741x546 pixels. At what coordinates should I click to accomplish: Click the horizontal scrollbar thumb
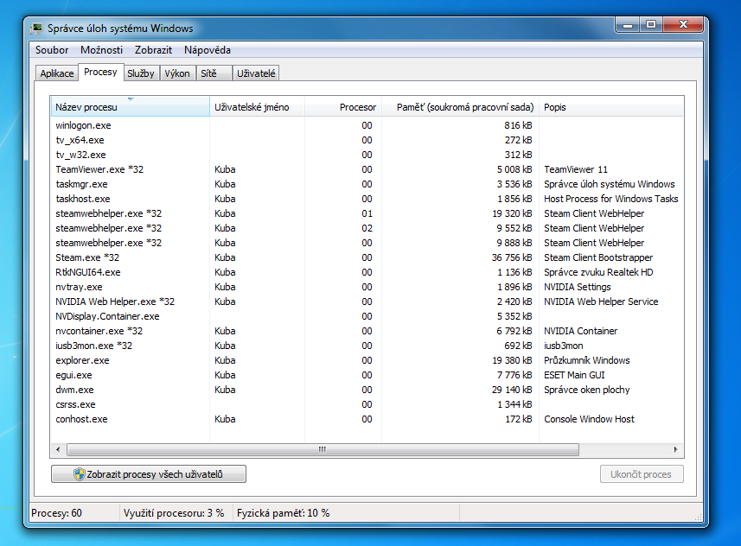point(323,449)
